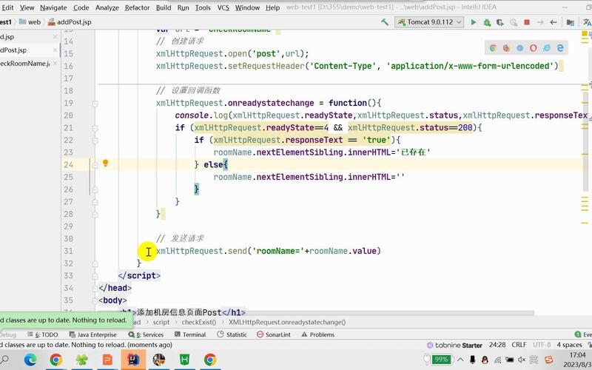592x370 pixels.
Task: Click the web folder in navigation bar
Action: 30,22
